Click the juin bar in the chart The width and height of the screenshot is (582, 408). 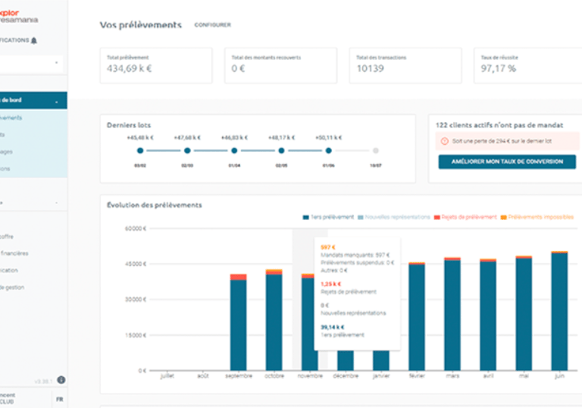pyautogui.click(x=559, y=311)
